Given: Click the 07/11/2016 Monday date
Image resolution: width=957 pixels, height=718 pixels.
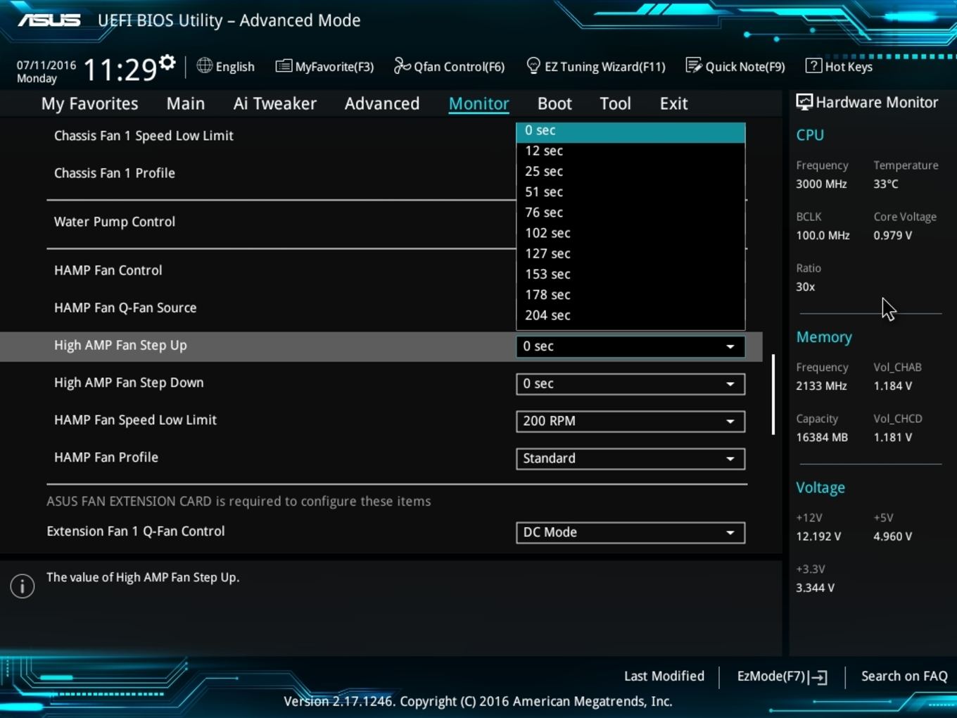Looking at the screenshot, I should pyautogui.click(x=46, y=72).
